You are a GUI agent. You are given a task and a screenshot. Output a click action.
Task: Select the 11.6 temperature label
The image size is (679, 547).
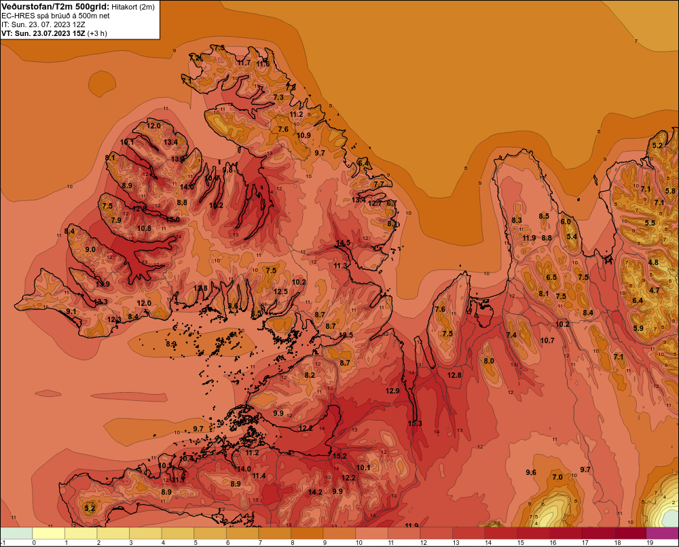coord(263,64)
